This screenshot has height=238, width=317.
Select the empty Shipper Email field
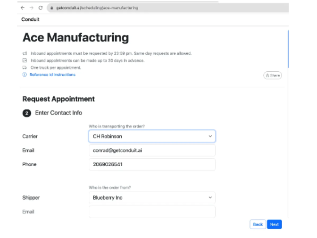tap(151, 212)
